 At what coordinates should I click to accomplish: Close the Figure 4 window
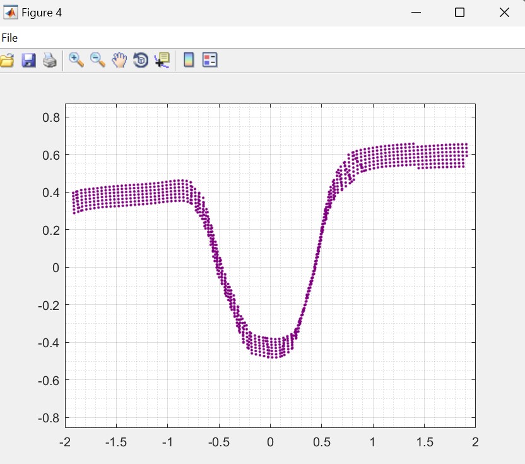[x=504, y=13]
